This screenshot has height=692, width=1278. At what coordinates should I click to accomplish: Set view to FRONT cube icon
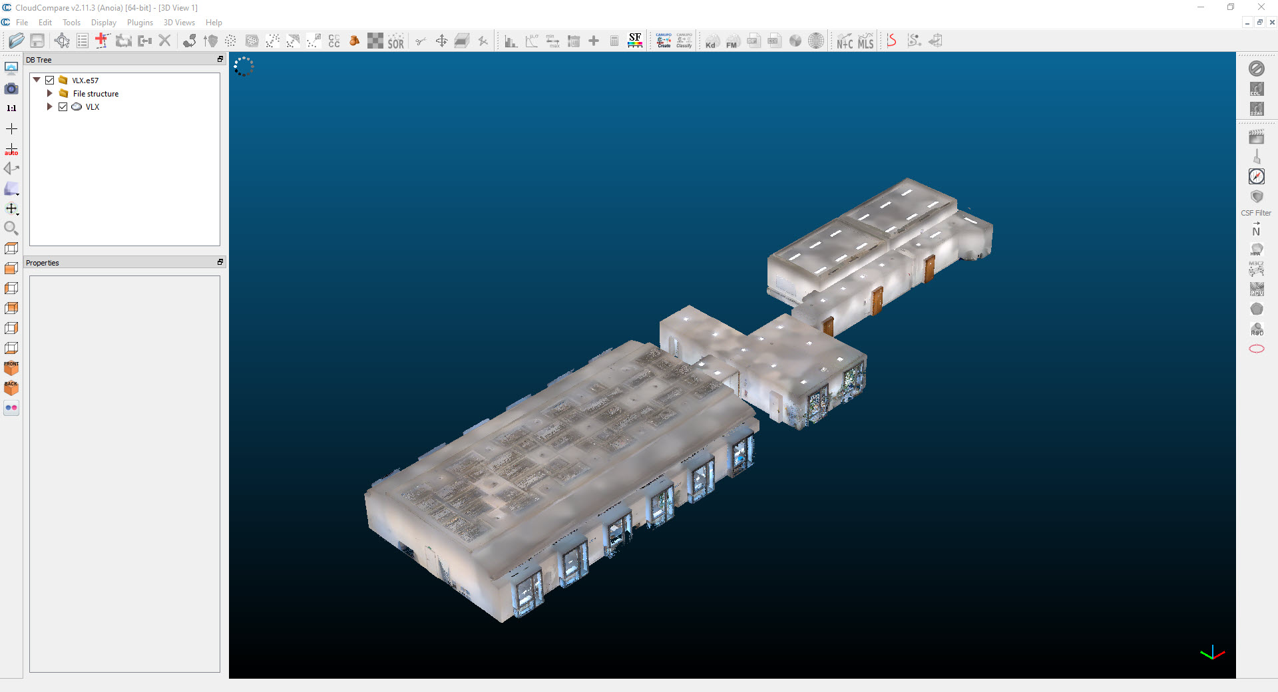(11, 367)
